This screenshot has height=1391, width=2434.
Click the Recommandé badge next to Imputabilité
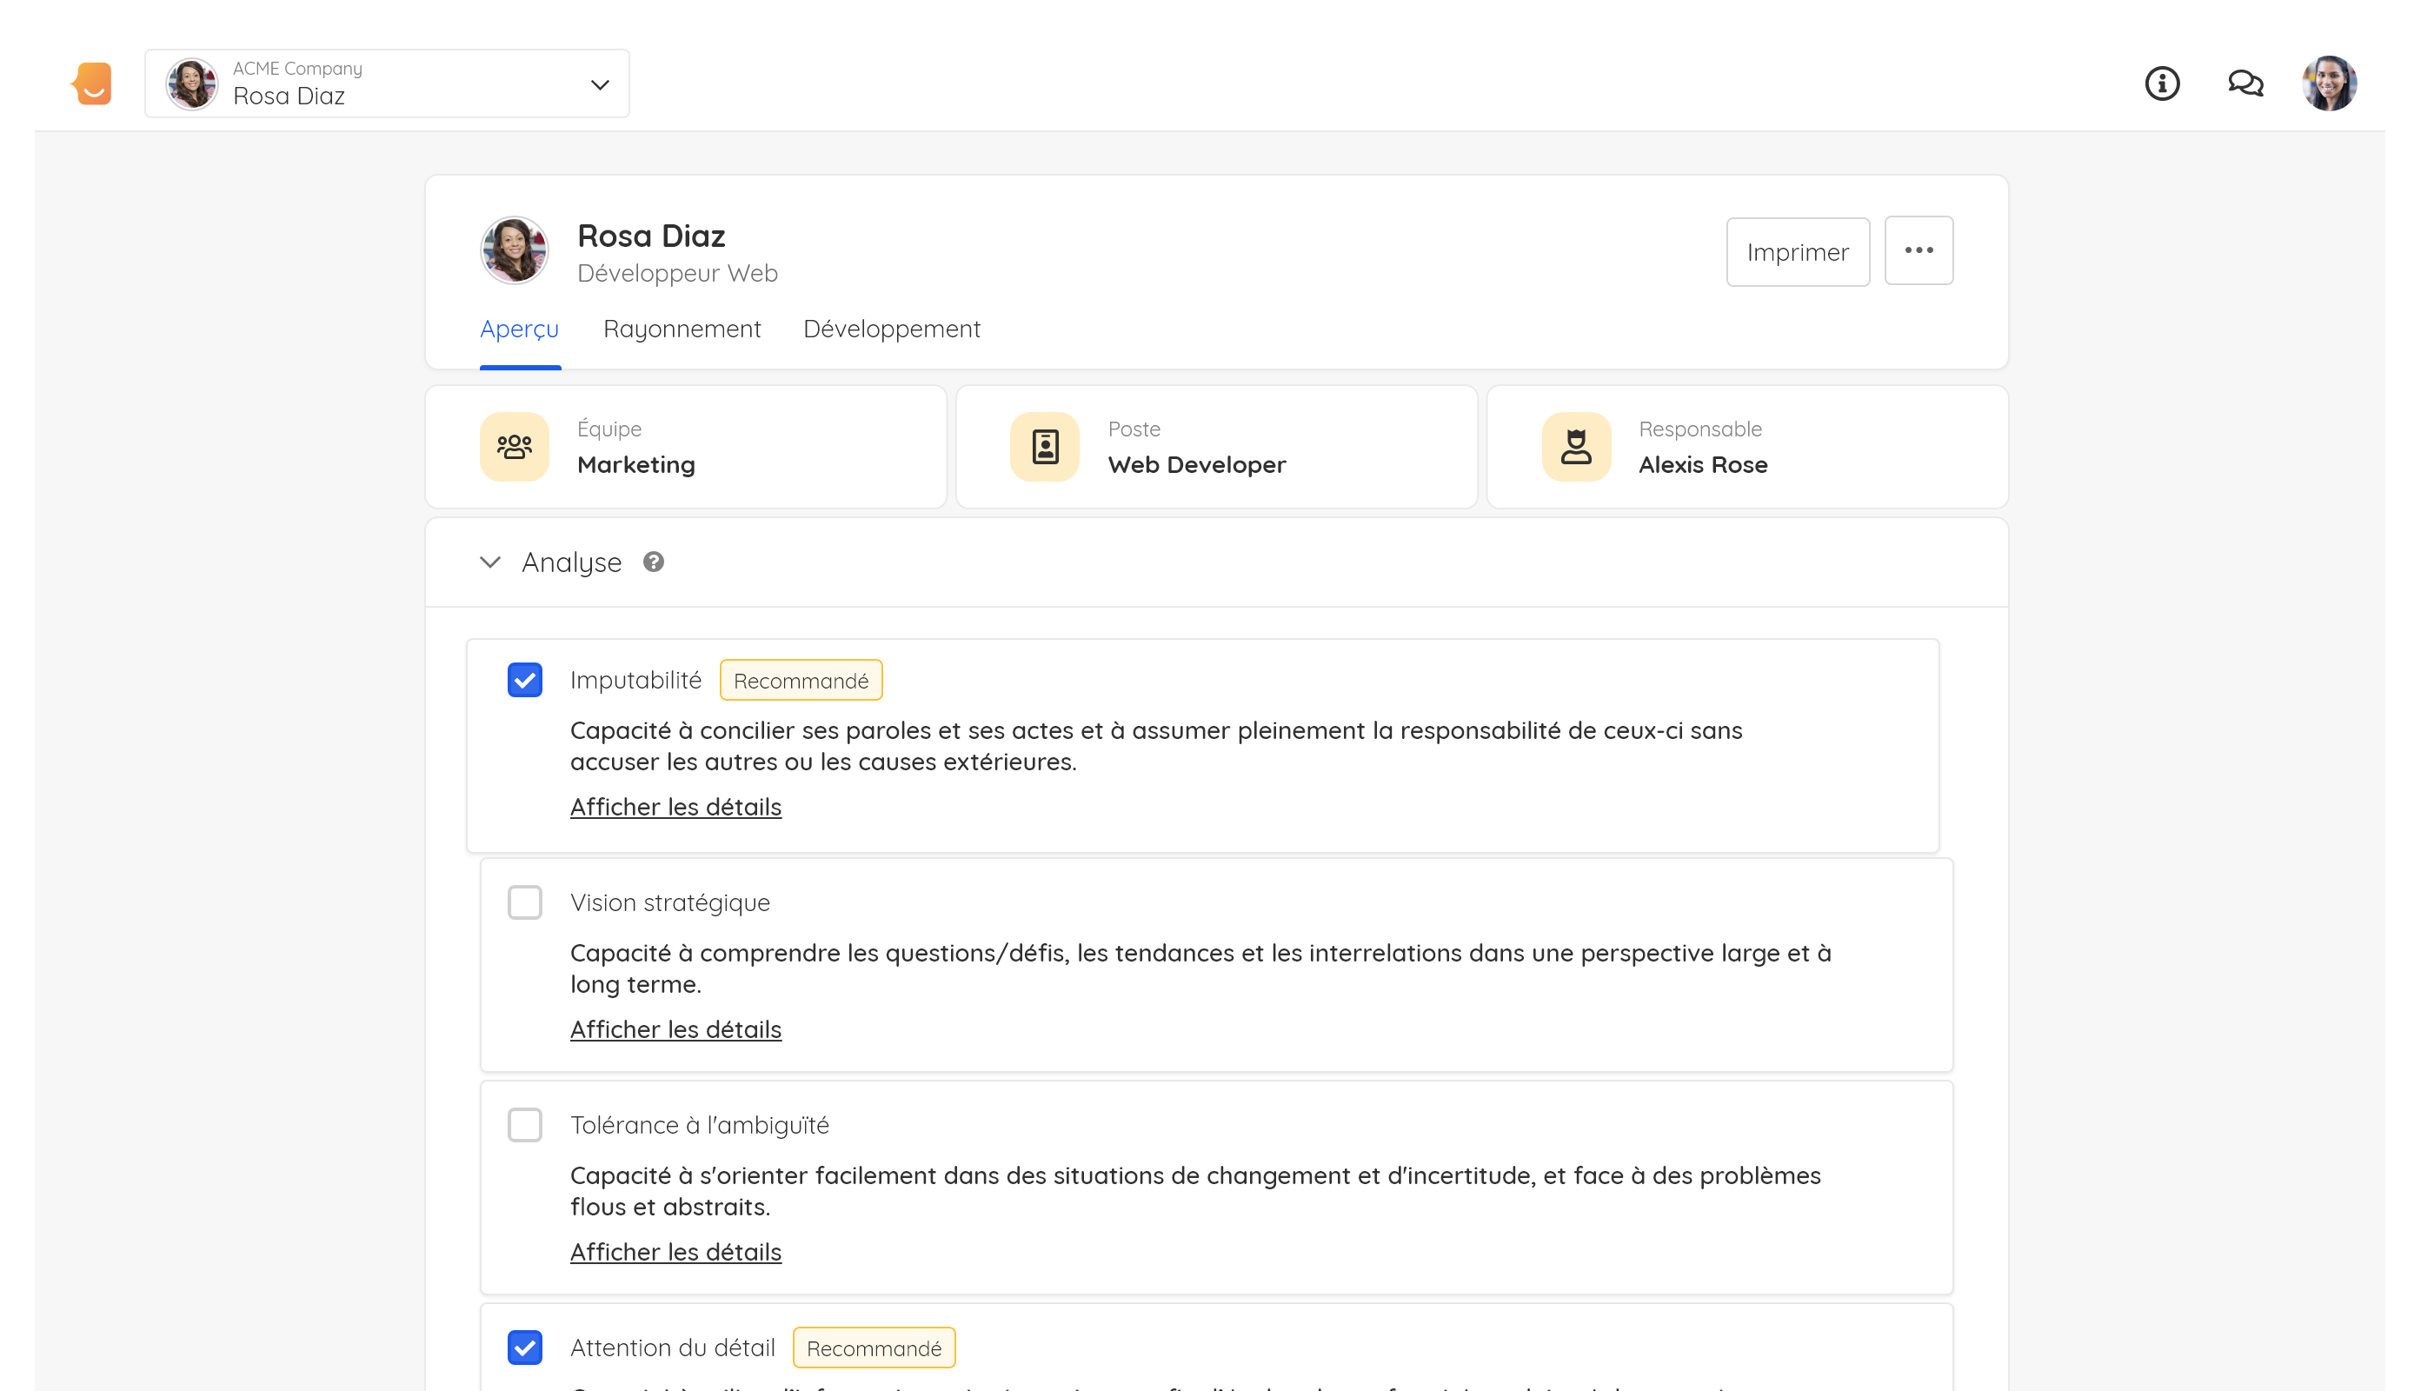[801, 680]
